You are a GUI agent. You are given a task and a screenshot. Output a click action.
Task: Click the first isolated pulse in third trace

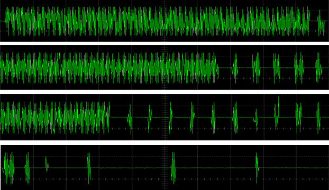[x=130, y=119]
